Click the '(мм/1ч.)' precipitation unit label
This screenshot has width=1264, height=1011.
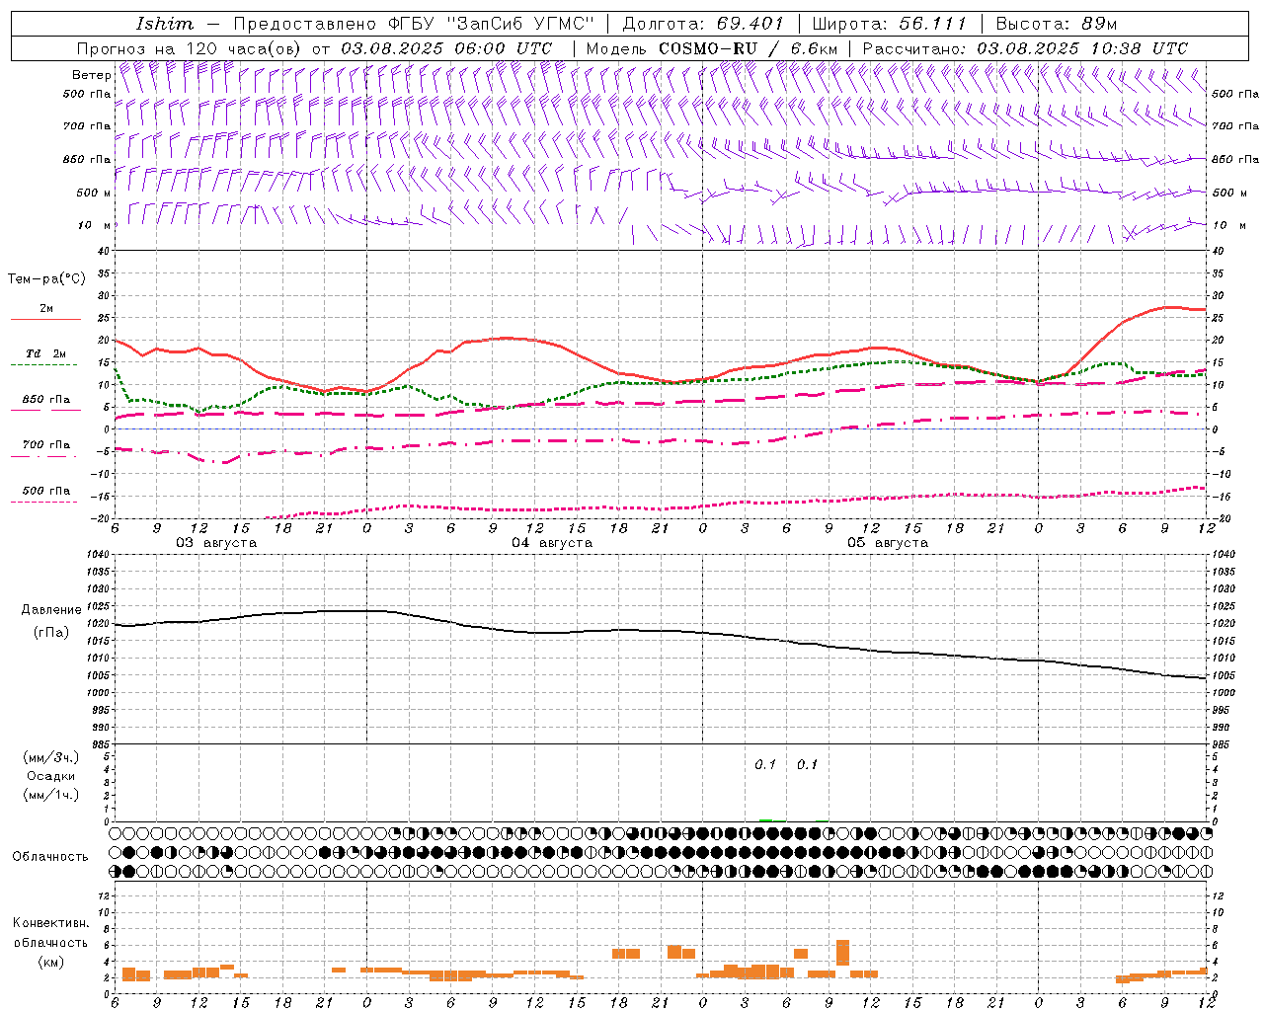(x=51, y=795)
